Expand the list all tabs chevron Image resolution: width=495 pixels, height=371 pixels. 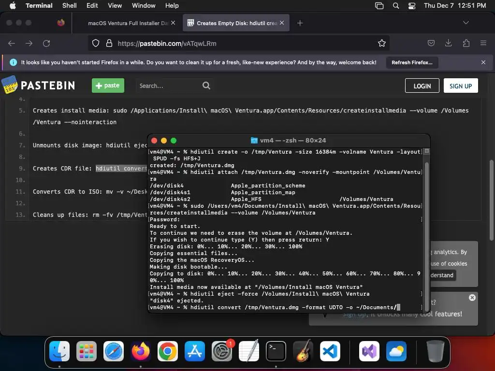pos(466,23)
